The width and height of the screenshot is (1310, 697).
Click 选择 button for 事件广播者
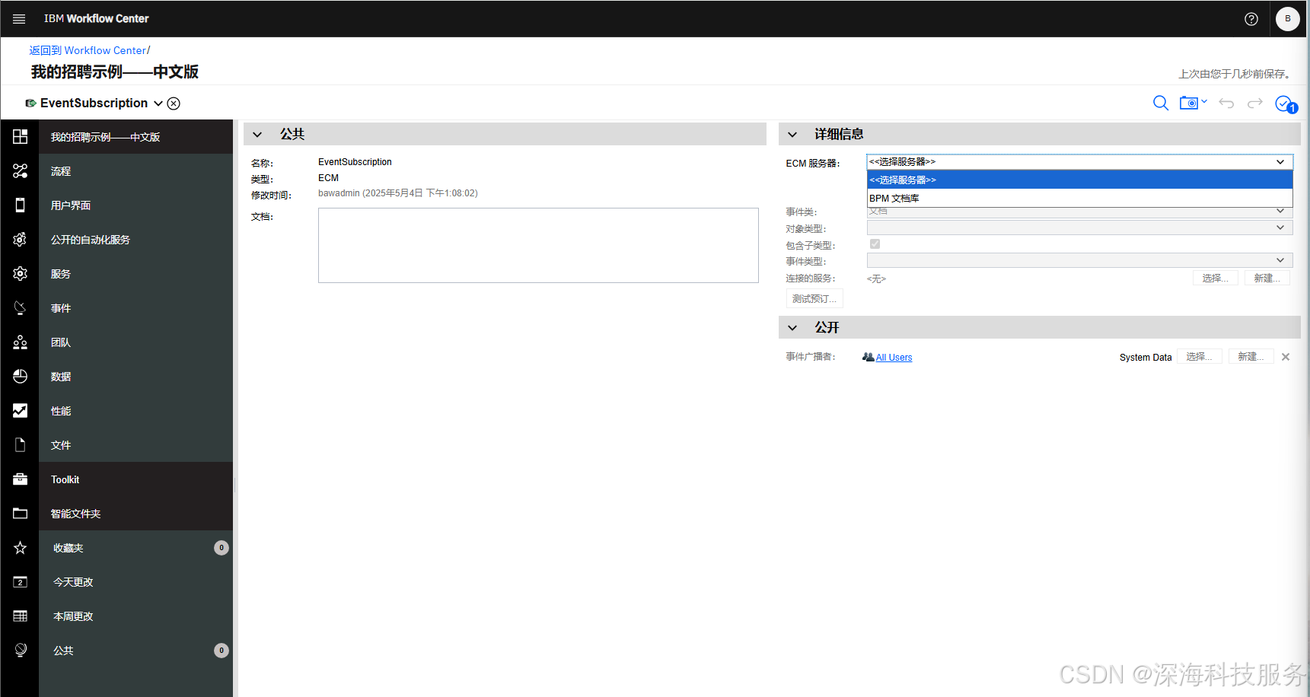(x=1199, y=357)
